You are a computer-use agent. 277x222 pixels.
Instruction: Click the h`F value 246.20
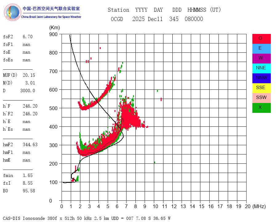[x=30, y=106]
